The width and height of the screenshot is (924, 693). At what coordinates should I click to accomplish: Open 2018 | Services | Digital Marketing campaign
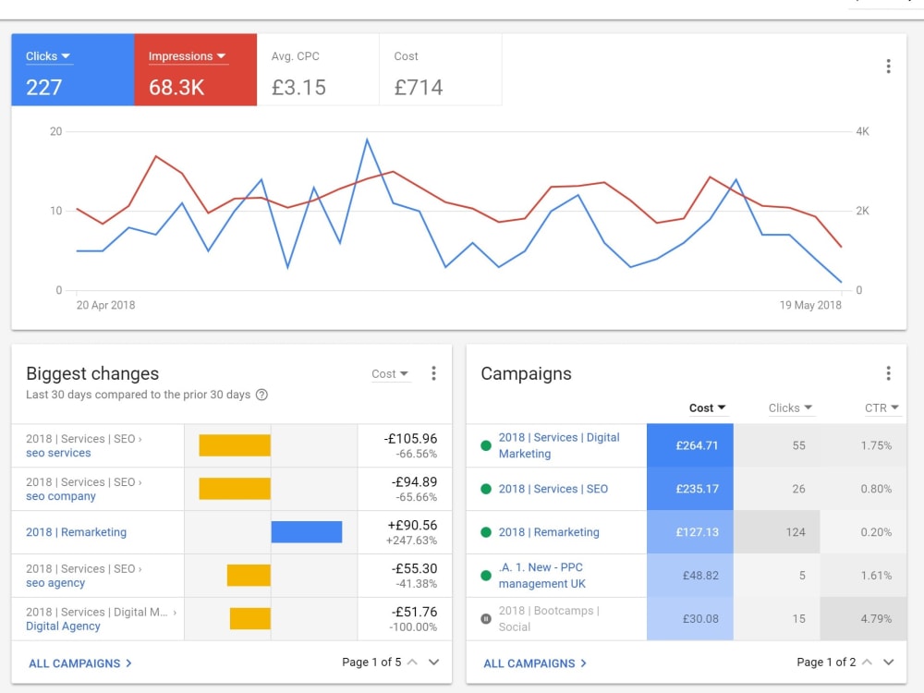pos(559,445)
